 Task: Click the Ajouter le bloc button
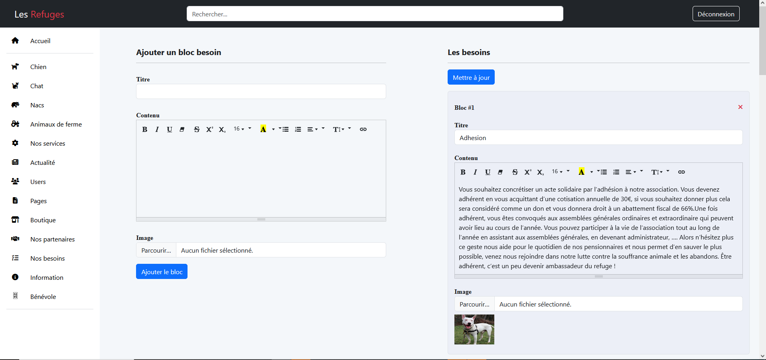162,272
